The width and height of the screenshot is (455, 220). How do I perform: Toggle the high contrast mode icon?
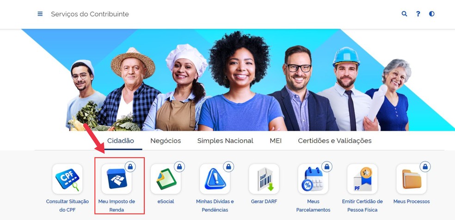pyautogui.click(x=432, y=14)
